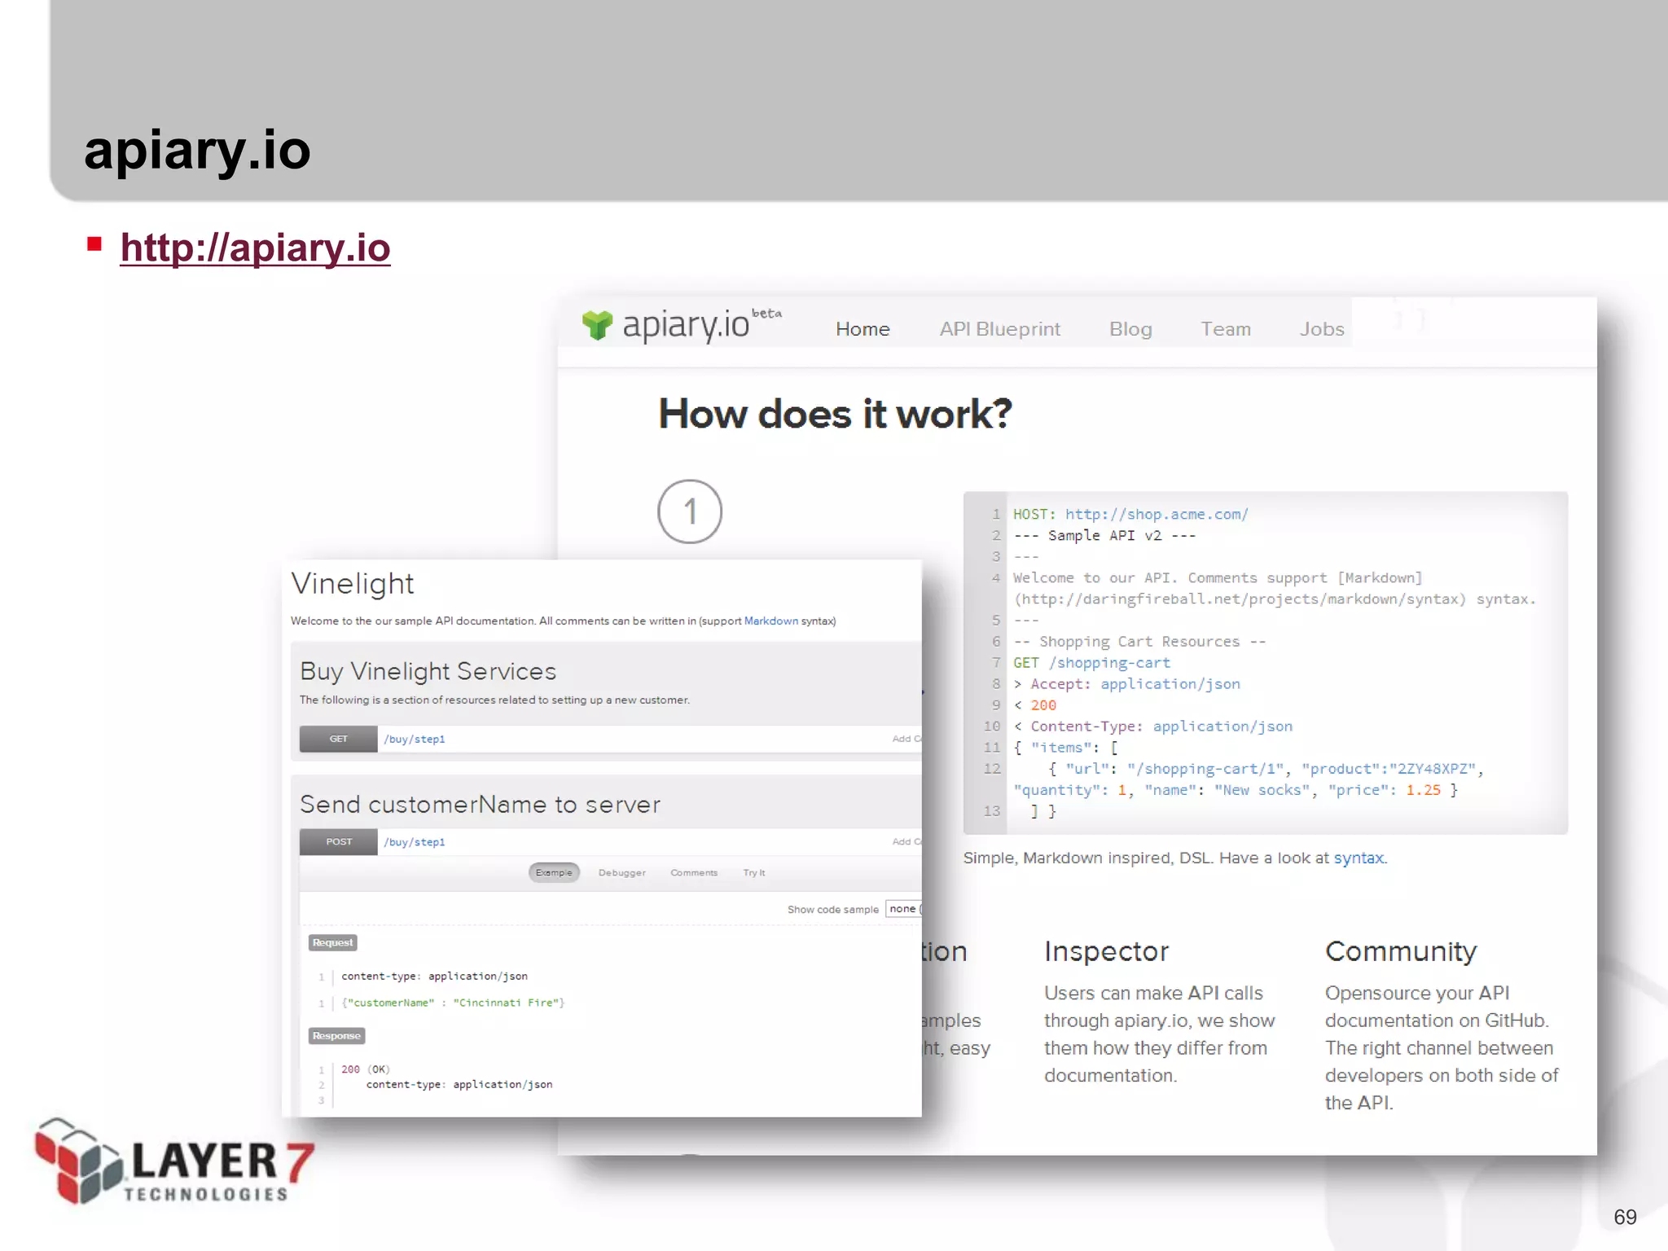Image resolution: width=1668 pixels, height=1251 pixels.
Task: Click the 'Buy Vinelight Services' heading
Action: (x=428, y=671)
